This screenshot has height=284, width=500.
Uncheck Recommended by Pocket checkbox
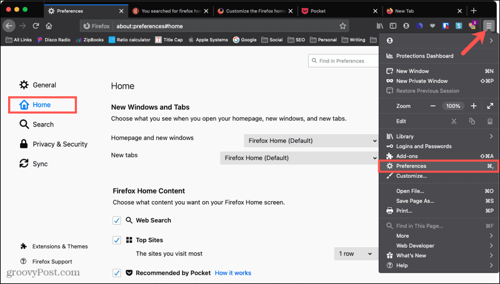(117, 273)
